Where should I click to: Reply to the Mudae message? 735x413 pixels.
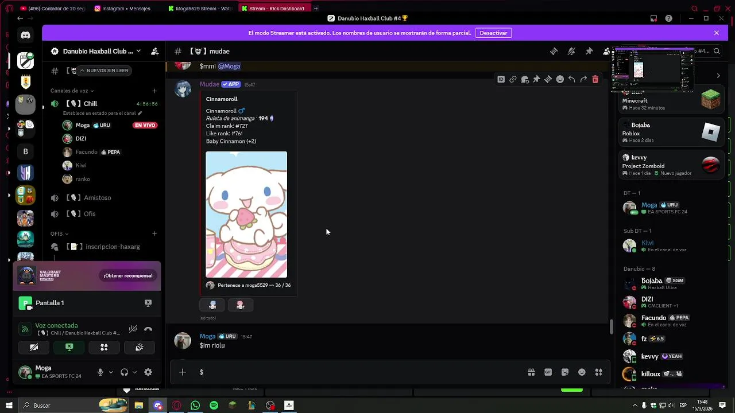click(571, 80)
